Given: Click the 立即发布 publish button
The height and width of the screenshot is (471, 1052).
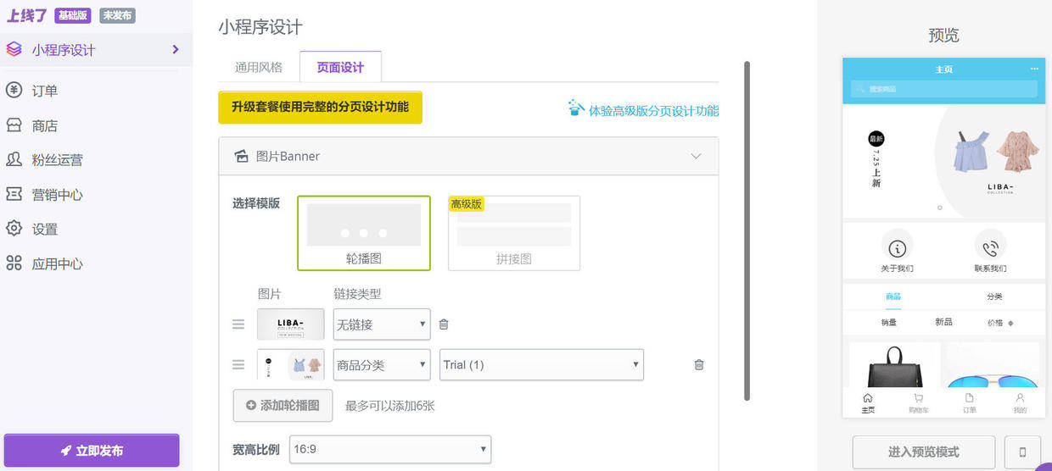Looking at the screenshot, I should coord(92,451).
